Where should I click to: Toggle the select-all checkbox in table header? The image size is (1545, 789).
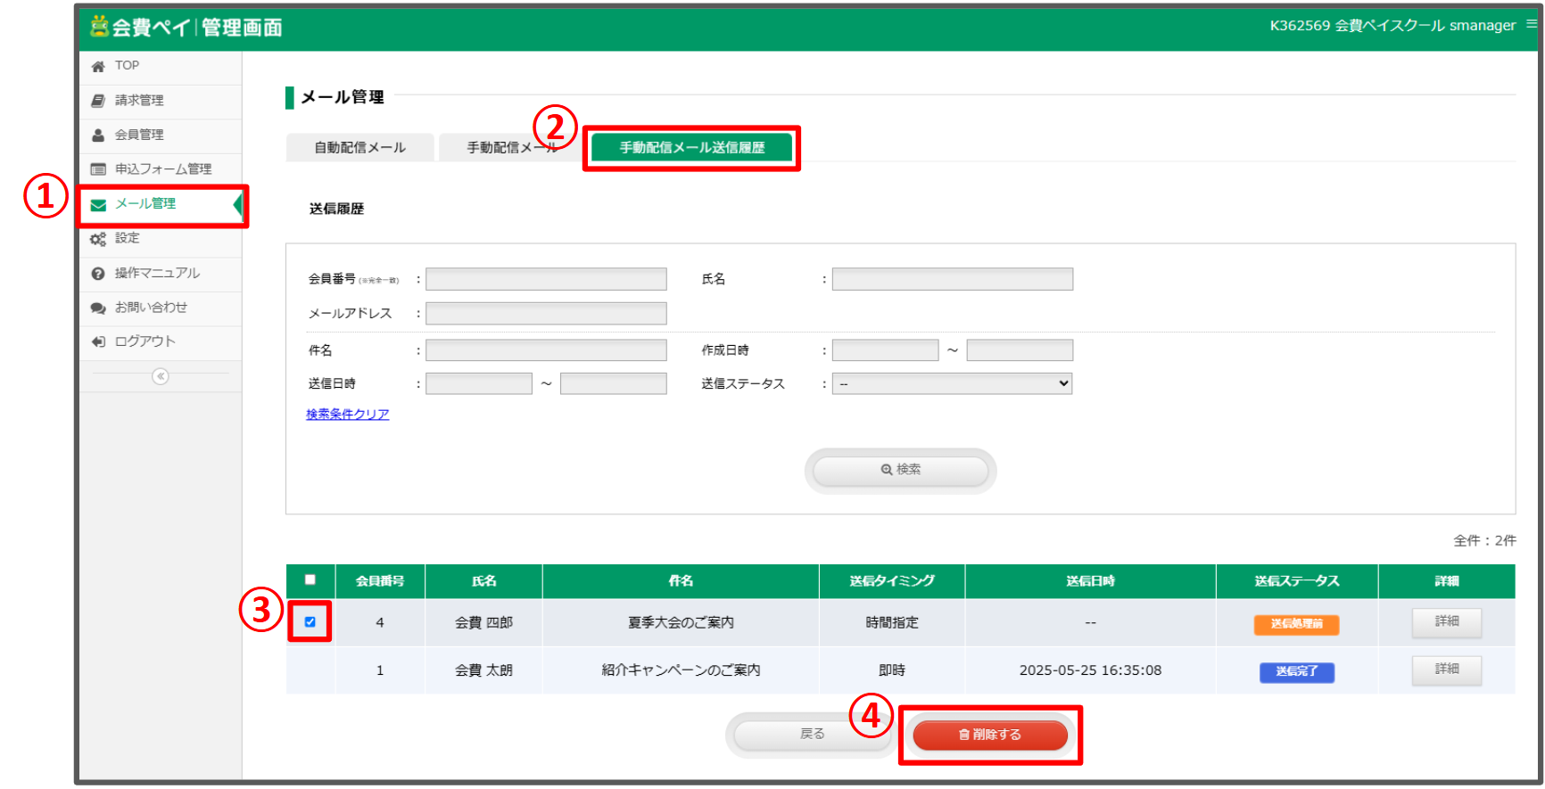pos(310,579)
